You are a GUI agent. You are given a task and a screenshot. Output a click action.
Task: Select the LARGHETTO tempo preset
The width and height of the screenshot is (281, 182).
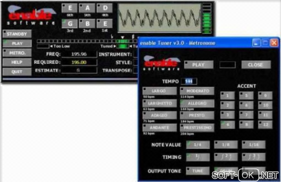coord(160,103)
